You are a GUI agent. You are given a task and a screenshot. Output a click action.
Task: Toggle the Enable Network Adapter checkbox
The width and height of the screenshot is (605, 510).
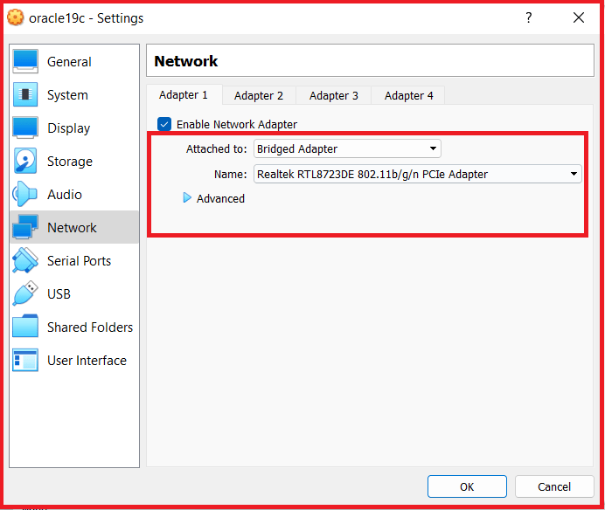coord(164,124)
